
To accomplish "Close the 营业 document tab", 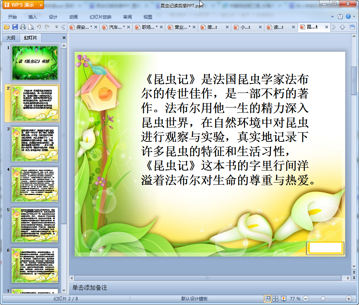I will pos(194,27).
